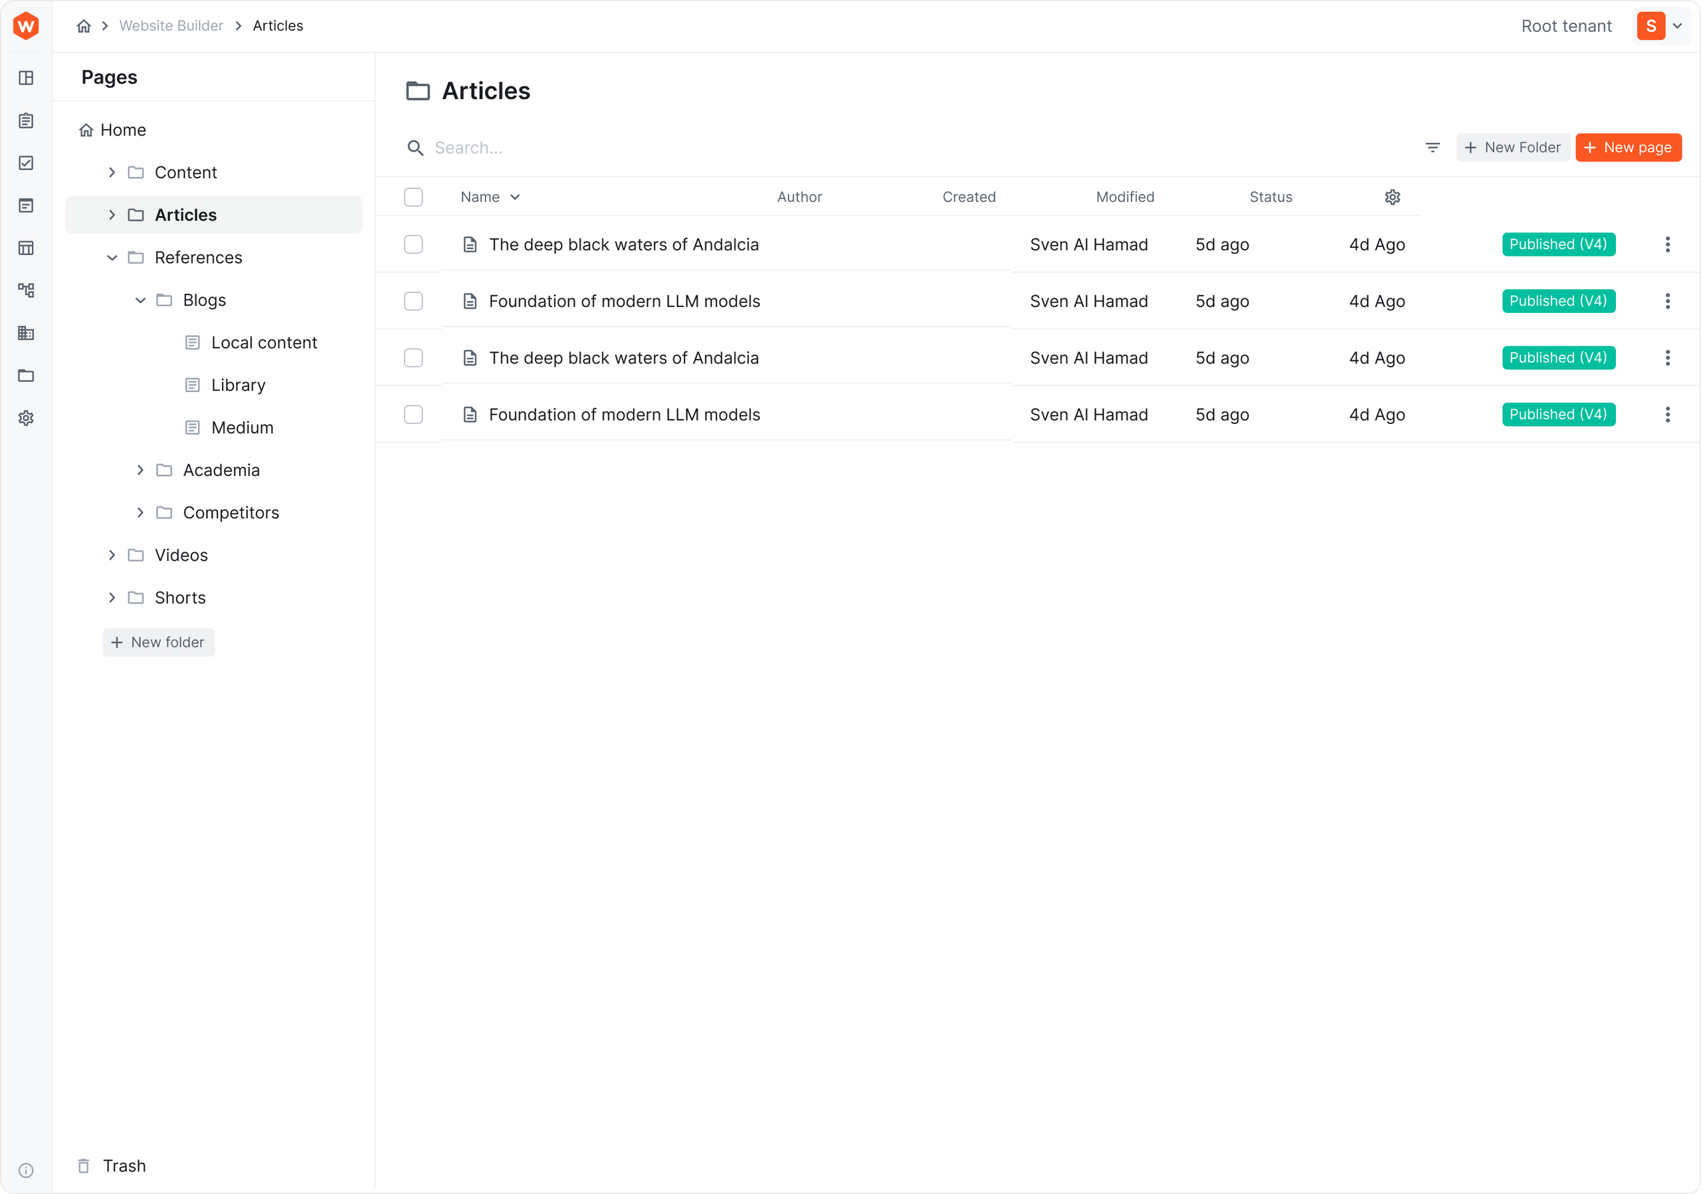Viewport: 1701px width, 1194px height.
Task: Open the folder icon in left sidebar
Action: pos(26,375)
